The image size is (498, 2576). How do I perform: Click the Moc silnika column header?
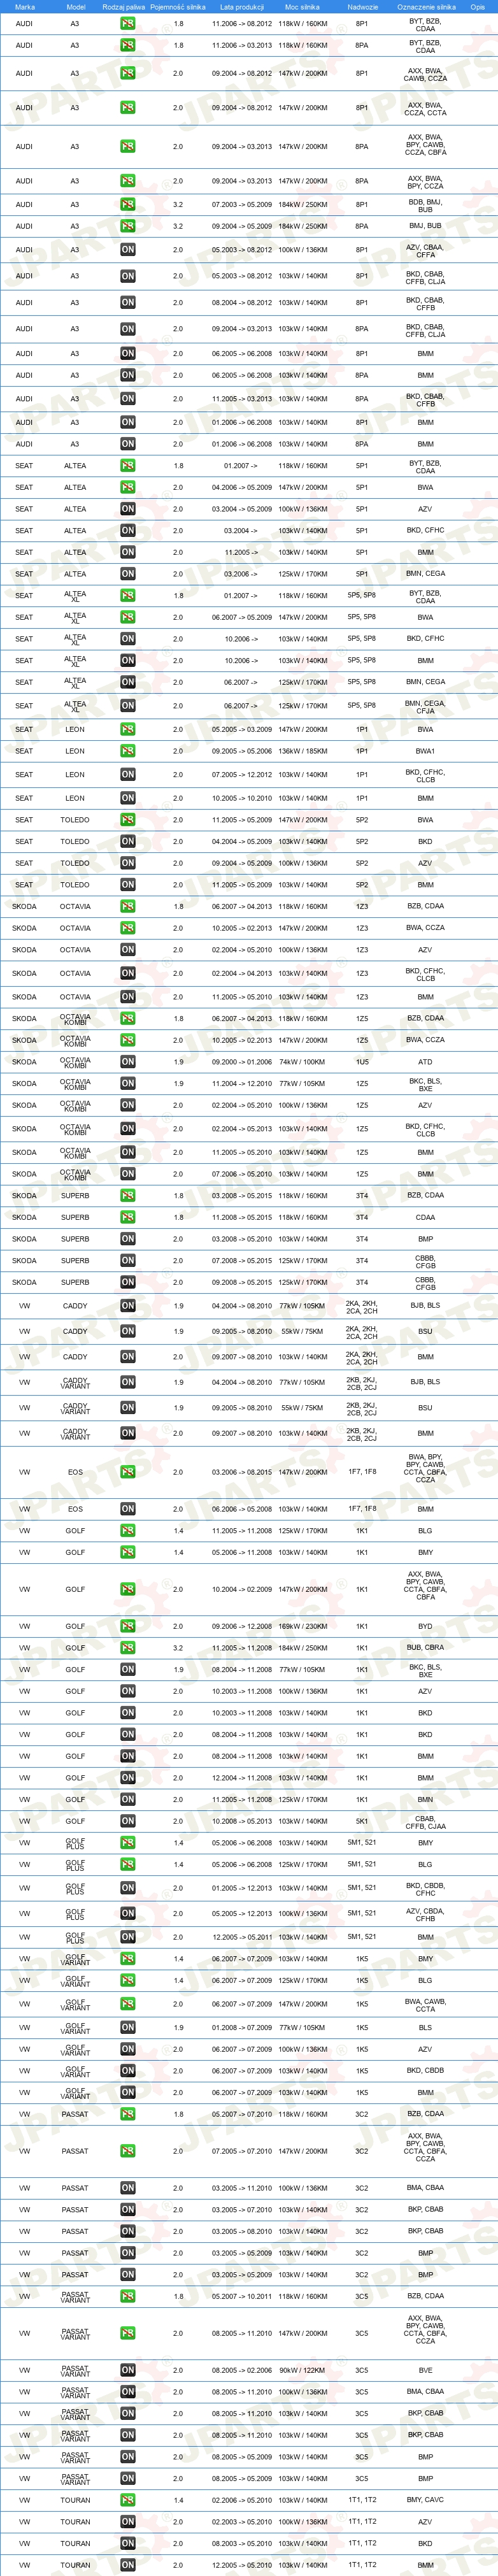(x=303, y=7)
